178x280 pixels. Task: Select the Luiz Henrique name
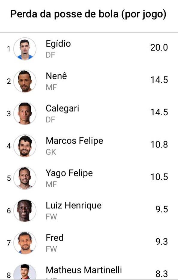point(74,206)
